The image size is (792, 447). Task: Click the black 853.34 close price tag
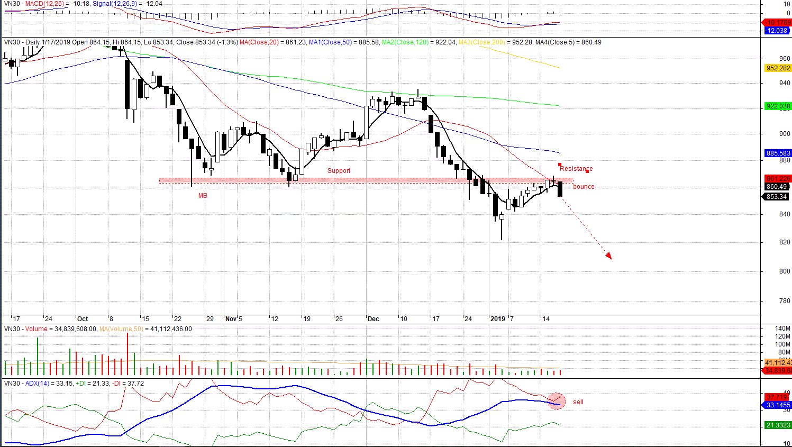point(776,197)
